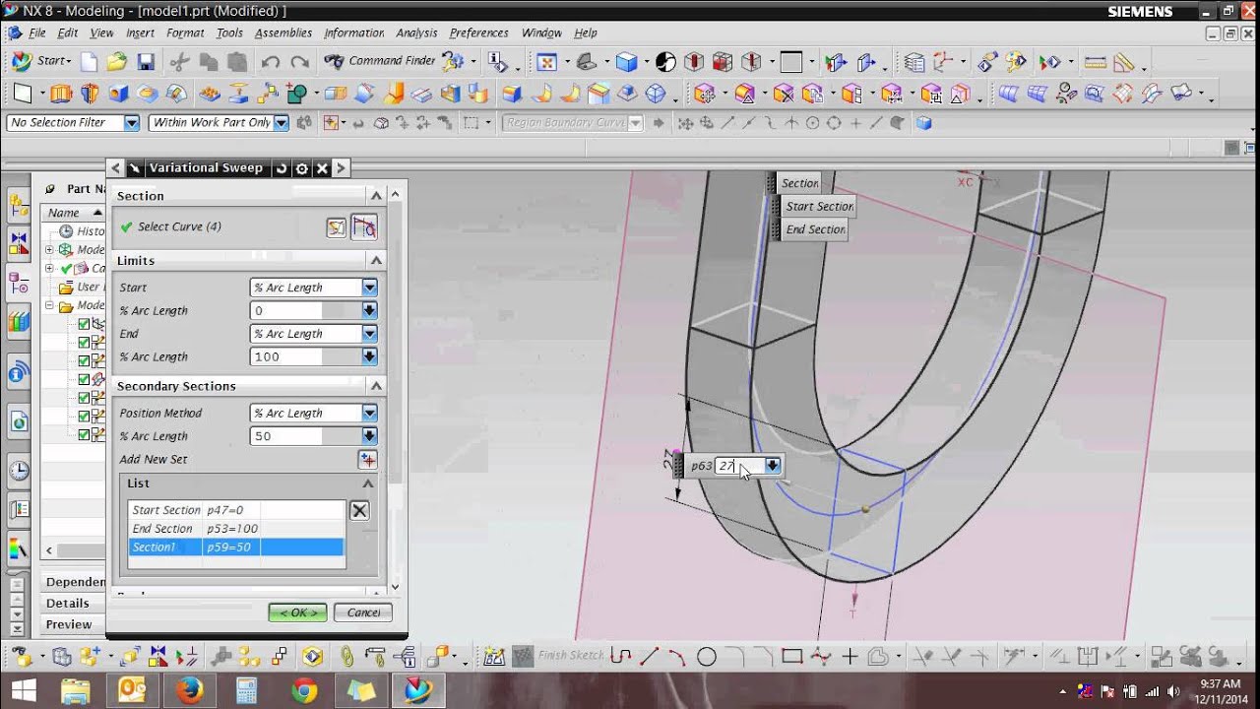
Task: Click the Hole feature icon
Action: pyautogui.click(x=119, y=94)
